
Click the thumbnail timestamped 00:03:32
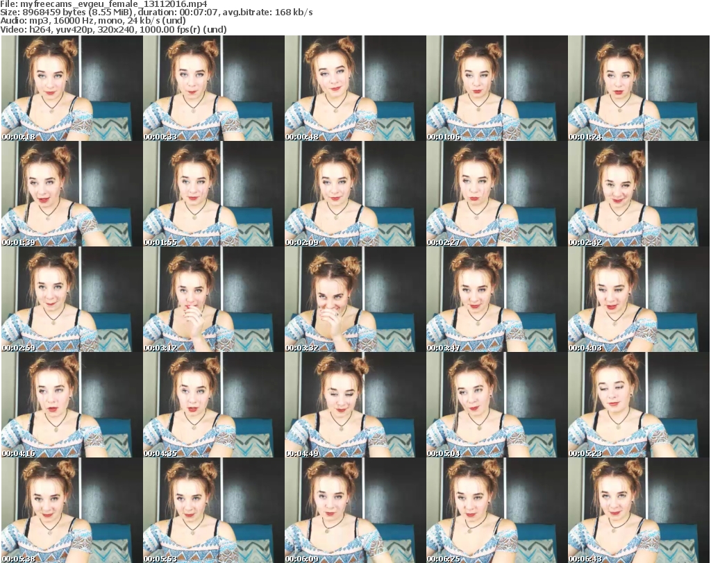355,300
